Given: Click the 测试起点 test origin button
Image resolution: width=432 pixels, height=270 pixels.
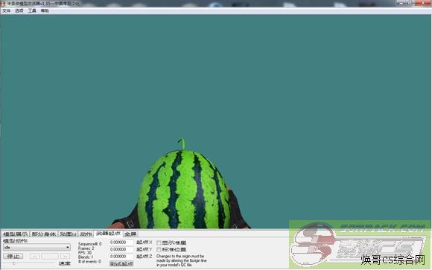Looking at the screenshot, I should tap(121, 263).
